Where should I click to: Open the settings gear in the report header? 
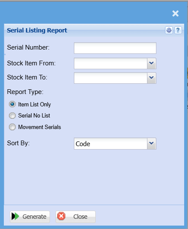pos(169,30)
